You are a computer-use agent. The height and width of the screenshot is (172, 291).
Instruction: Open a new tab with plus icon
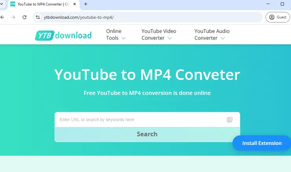(x=86, y=4)
